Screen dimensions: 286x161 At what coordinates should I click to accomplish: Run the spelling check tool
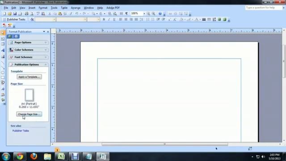[x=38, y=14]
